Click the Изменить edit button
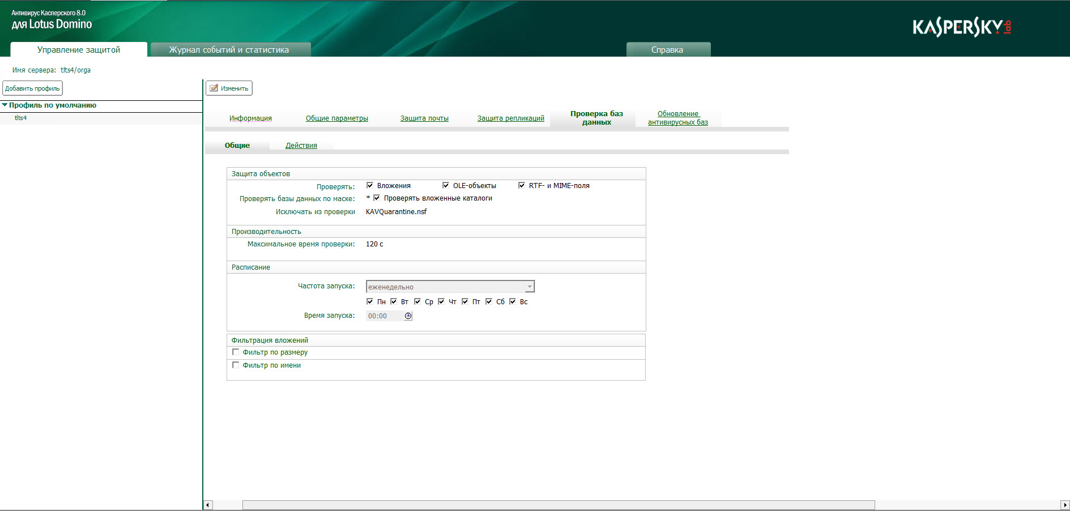This screenshot has width=1070, height=511. pos(229,88)
